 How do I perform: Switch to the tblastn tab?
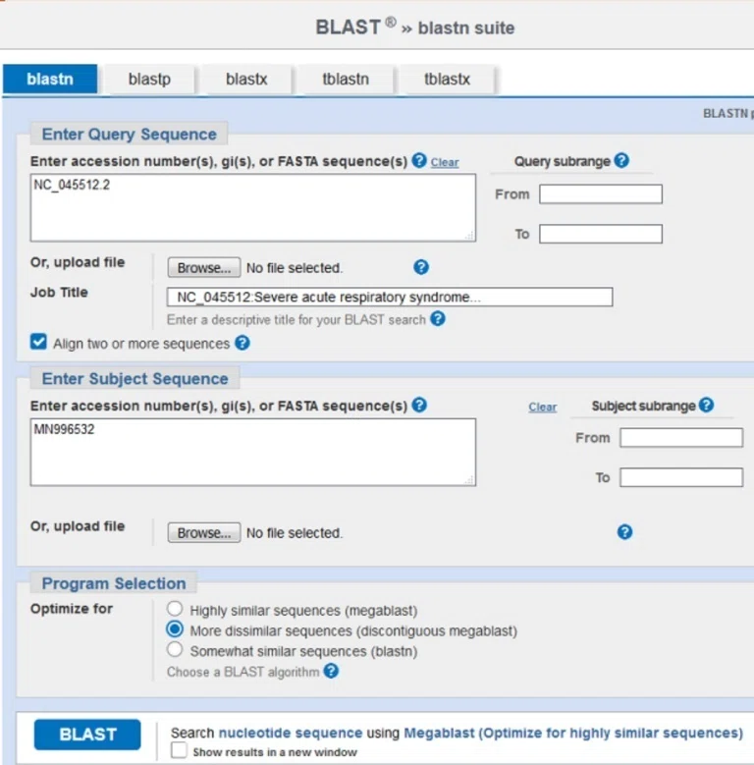coord(346,79)
